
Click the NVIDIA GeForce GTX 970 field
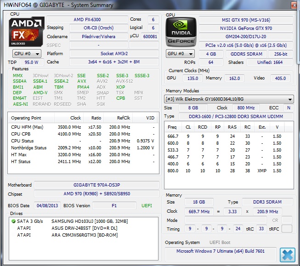pos(246,28)
